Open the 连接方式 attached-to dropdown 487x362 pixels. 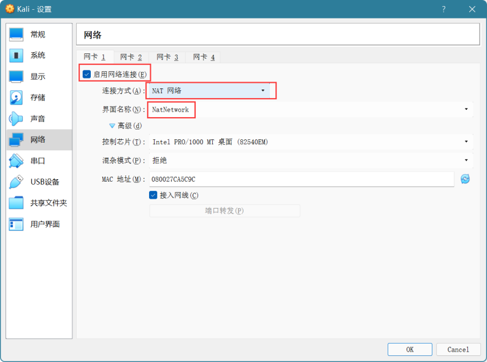click(x=209, y=90)
